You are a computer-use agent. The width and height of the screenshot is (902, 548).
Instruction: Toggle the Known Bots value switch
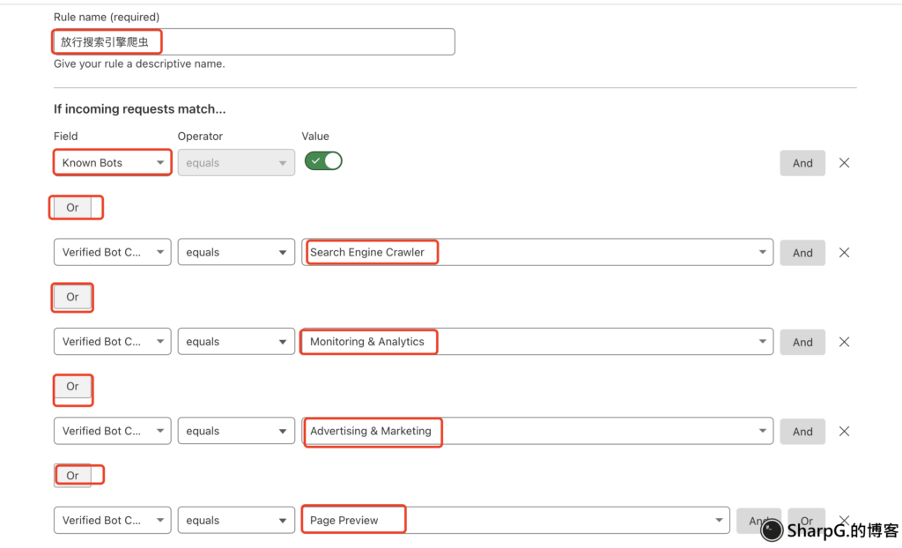322,161
